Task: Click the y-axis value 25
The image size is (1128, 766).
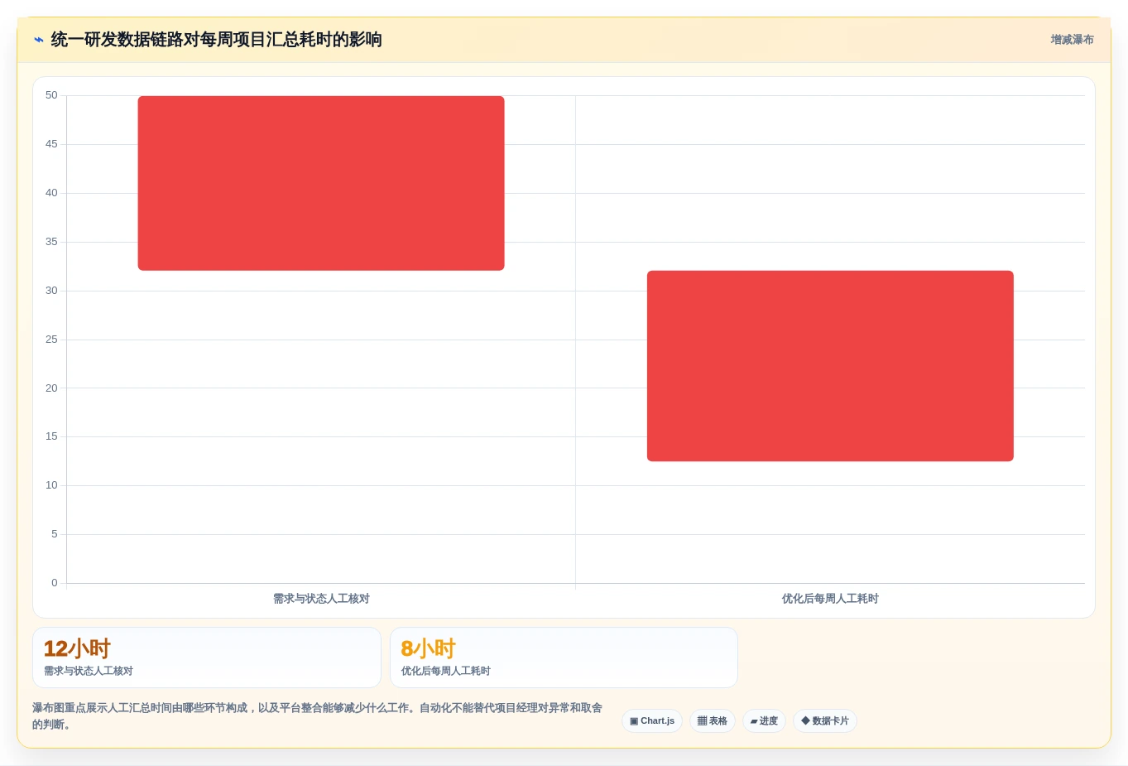Action: click(51, 340)
